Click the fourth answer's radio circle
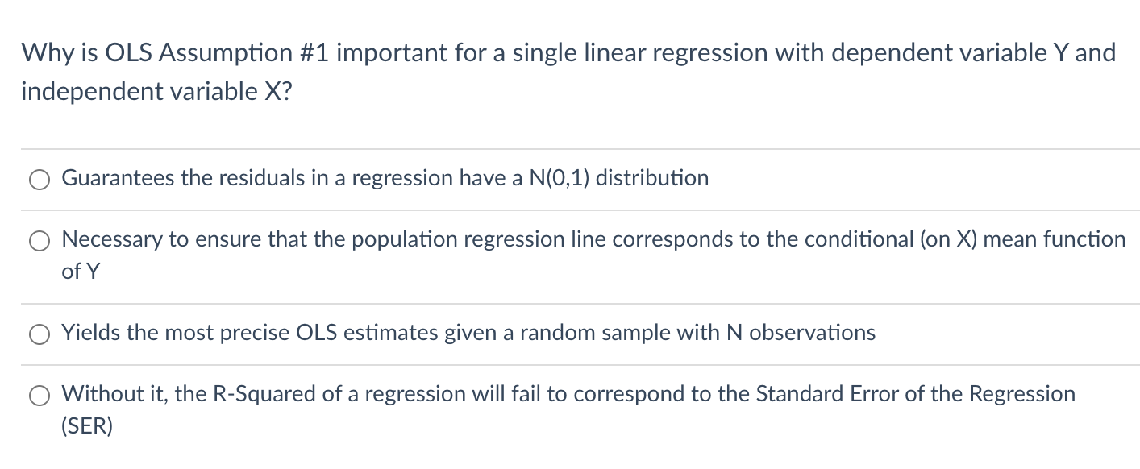 (x=38, y=395)
